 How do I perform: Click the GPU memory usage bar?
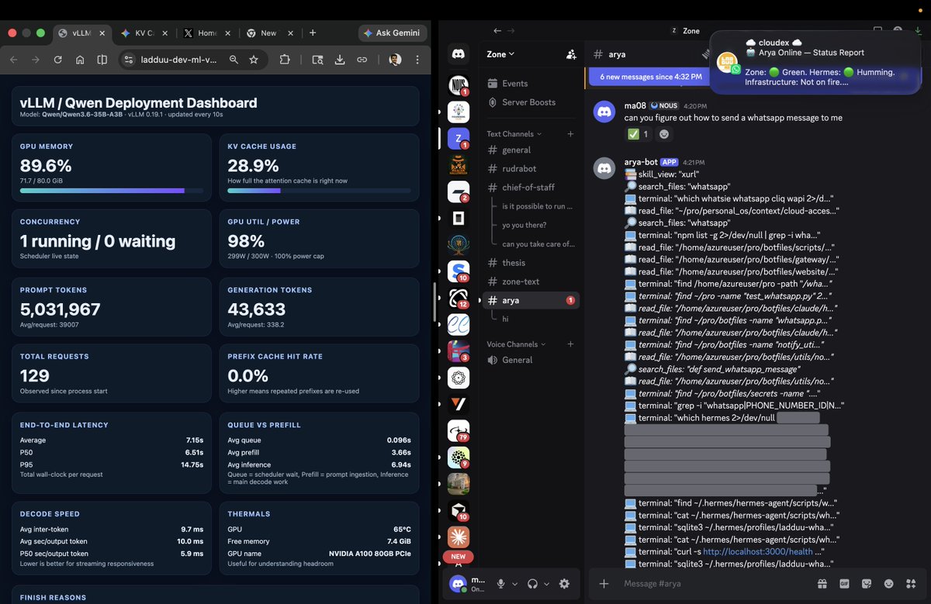(112, 191)
